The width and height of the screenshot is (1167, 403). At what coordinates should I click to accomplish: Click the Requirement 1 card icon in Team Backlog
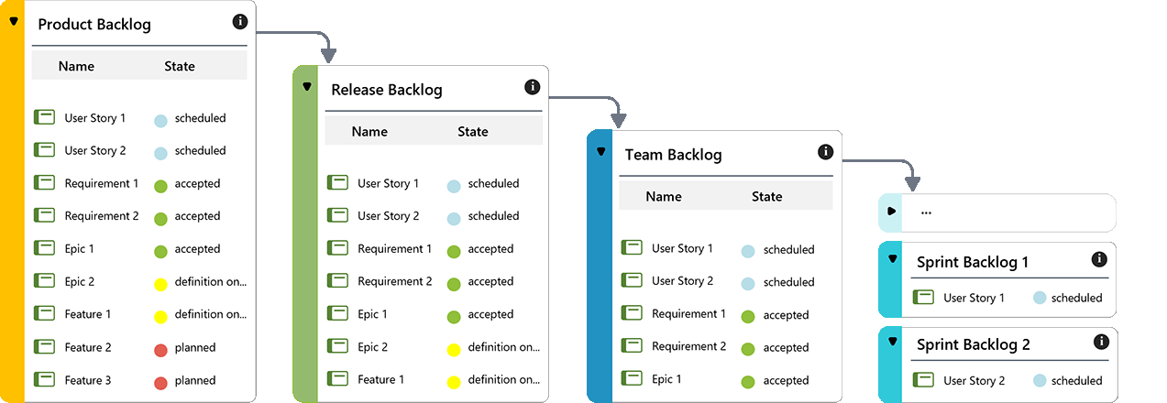point(632,313)
